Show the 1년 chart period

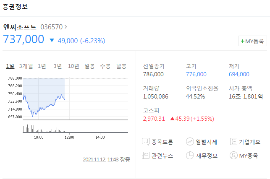[x=42, y=66]
